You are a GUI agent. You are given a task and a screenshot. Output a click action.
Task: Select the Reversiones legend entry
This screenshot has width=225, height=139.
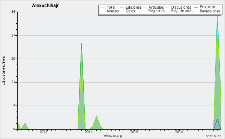207,11
